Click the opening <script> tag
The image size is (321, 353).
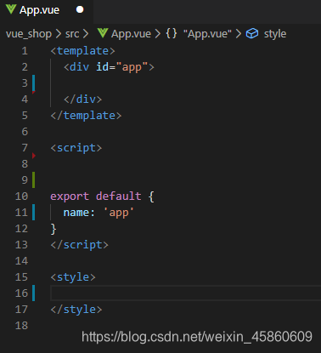(76, 148)
